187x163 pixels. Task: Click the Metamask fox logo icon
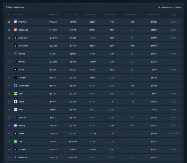15,46
